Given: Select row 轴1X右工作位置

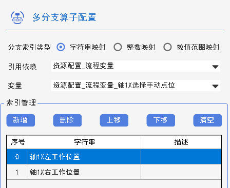Looking at the screenshot, I should click(114, 172).
